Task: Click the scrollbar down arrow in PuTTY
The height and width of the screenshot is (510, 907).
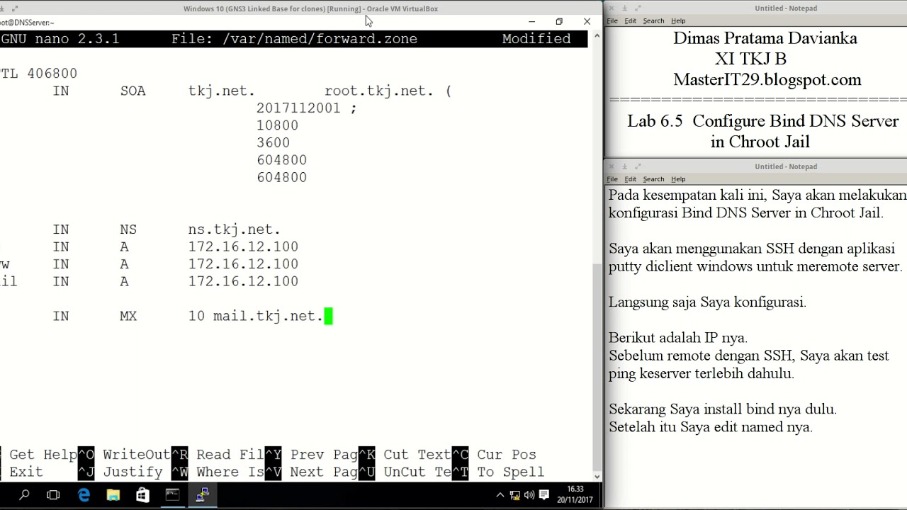Action: click(x=596, y=476)
